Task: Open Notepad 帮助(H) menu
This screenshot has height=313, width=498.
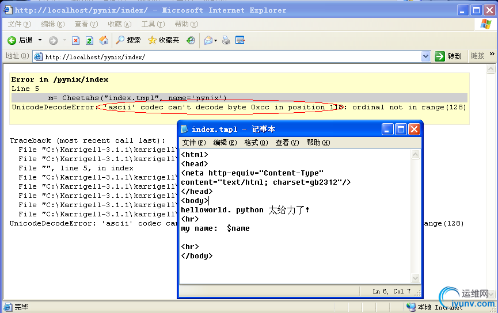Action: pyautogui.click(x=318, y=143)
